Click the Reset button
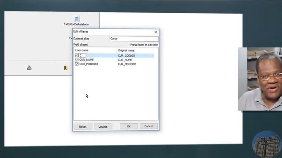282x158 pixels. click(x=83, y=126)
